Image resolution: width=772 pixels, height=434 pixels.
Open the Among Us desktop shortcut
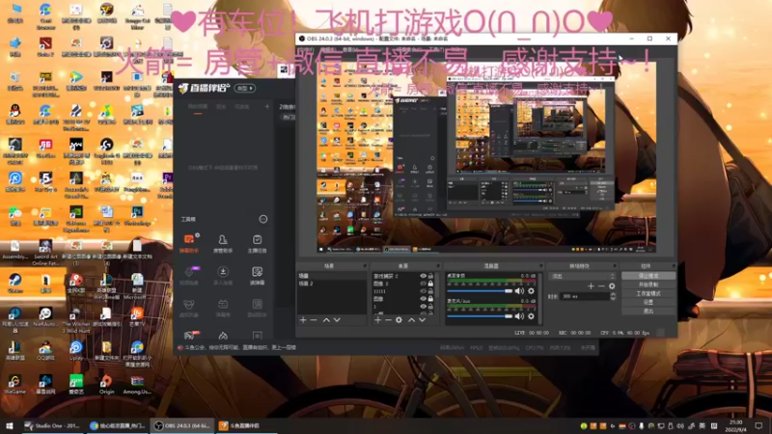pyautogui.click(x=137, y=384)
